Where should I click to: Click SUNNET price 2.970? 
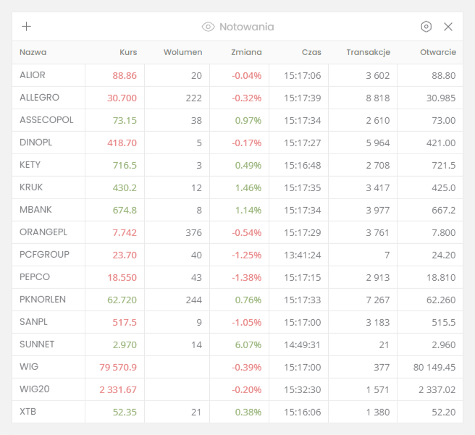[x=125, y=345]
